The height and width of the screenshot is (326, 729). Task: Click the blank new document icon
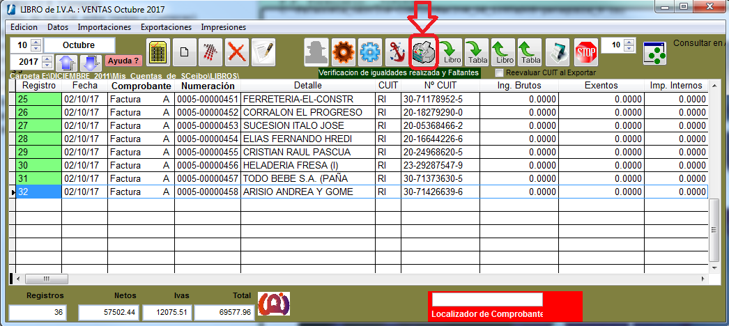[x=184, y=52]
